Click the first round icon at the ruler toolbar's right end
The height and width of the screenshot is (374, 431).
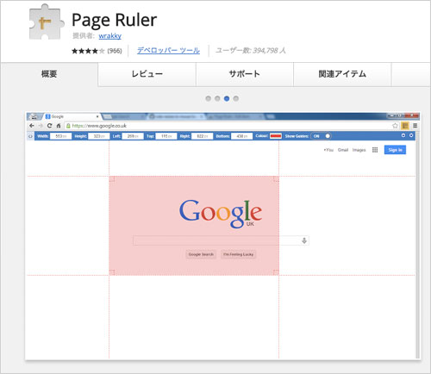pos(403,135)
